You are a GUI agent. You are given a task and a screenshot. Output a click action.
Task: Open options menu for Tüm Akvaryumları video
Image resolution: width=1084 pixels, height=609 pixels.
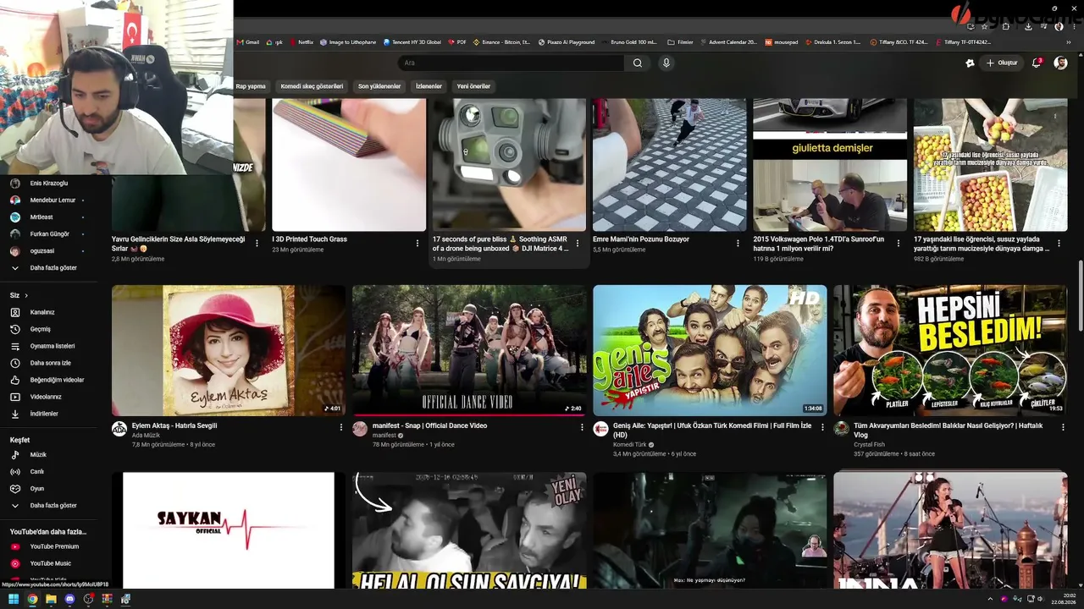(1063, 427)
